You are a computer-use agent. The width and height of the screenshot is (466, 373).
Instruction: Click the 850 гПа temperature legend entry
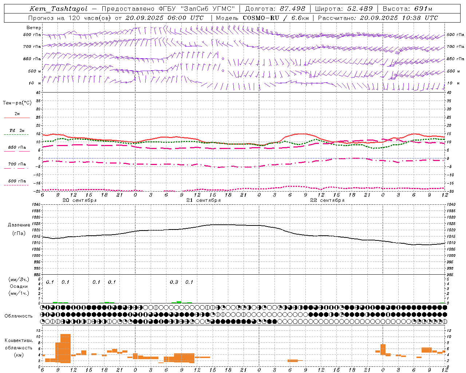[17, 148]
